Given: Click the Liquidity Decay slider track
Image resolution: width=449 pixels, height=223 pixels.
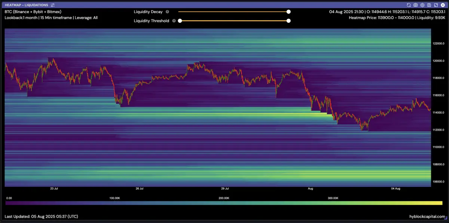Looking at the screenshot, I should [x=233, y=12].
